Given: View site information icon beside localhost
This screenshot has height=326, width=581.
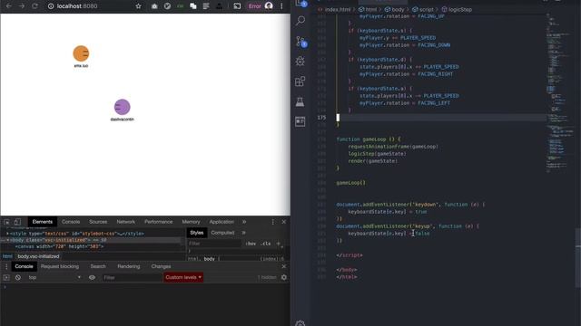Looking at the screenshot, I should point(51,6).
